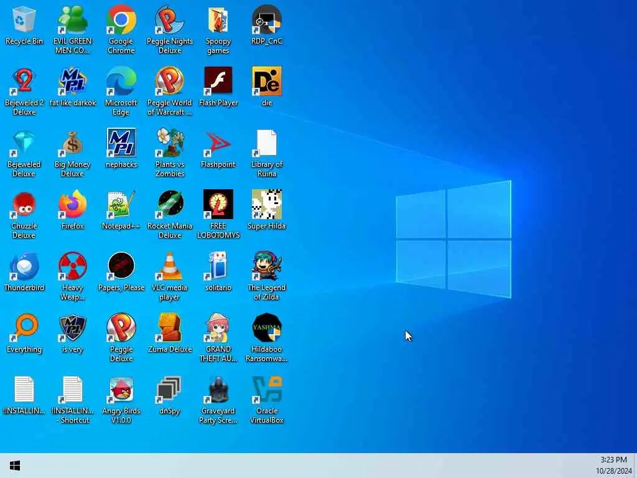The width and height of the screenshot is (637, 478).
Task: Select Peggle Nights Deluxe shortcut
Action: point(169,19)
